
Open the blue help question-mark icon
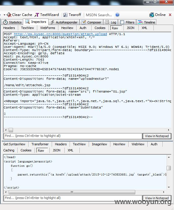[117, 15]
